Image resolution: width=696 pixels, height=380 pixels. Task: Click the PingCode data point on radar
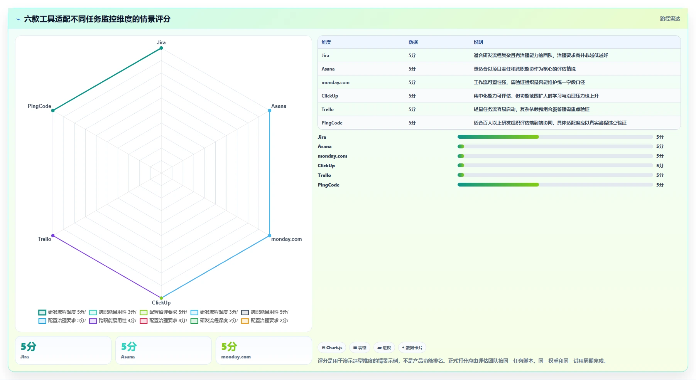[x=53, y=111]
